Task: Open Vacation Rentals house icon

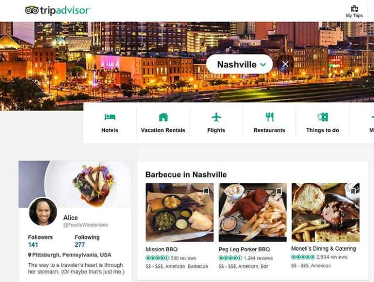Action: click(163, 117)
